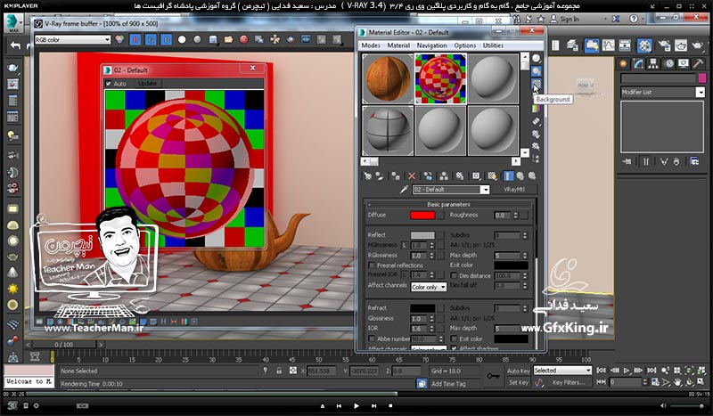713x416 pixels.
Task: Open the Utilities hammer panel tab icon
Action: 698,64
